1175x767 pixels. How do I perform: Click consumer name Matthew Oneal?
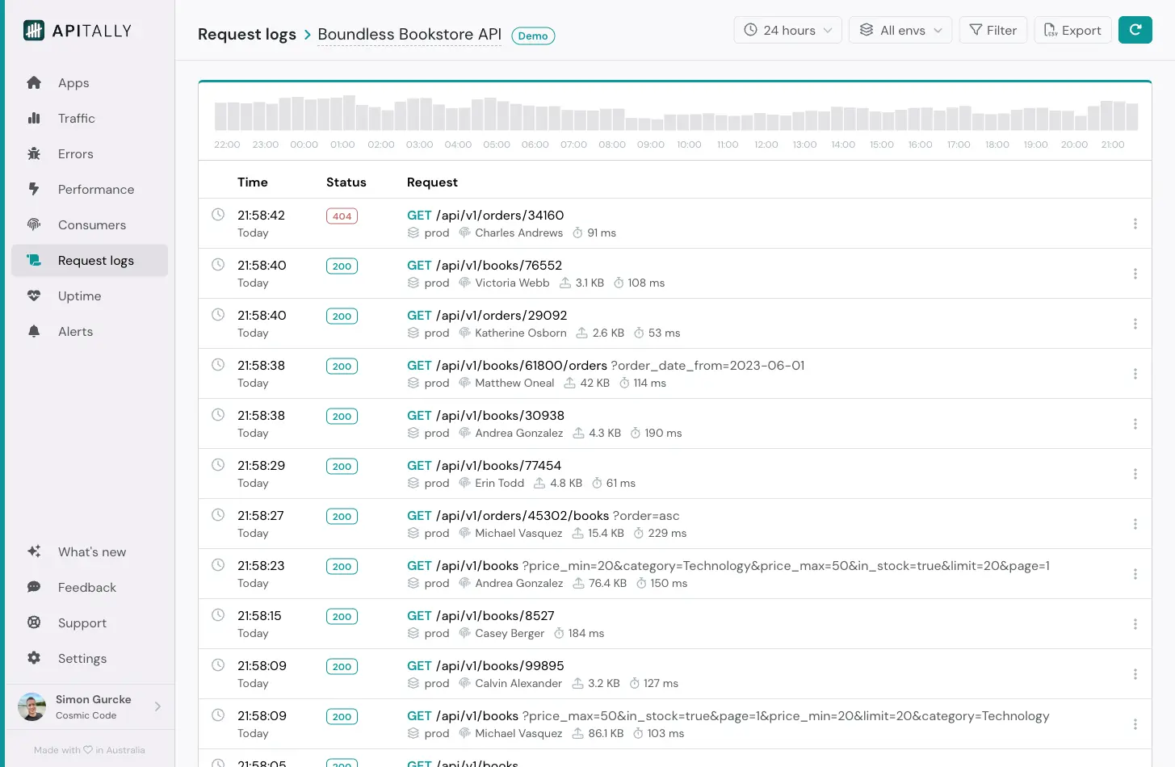[x=514, y=383]
